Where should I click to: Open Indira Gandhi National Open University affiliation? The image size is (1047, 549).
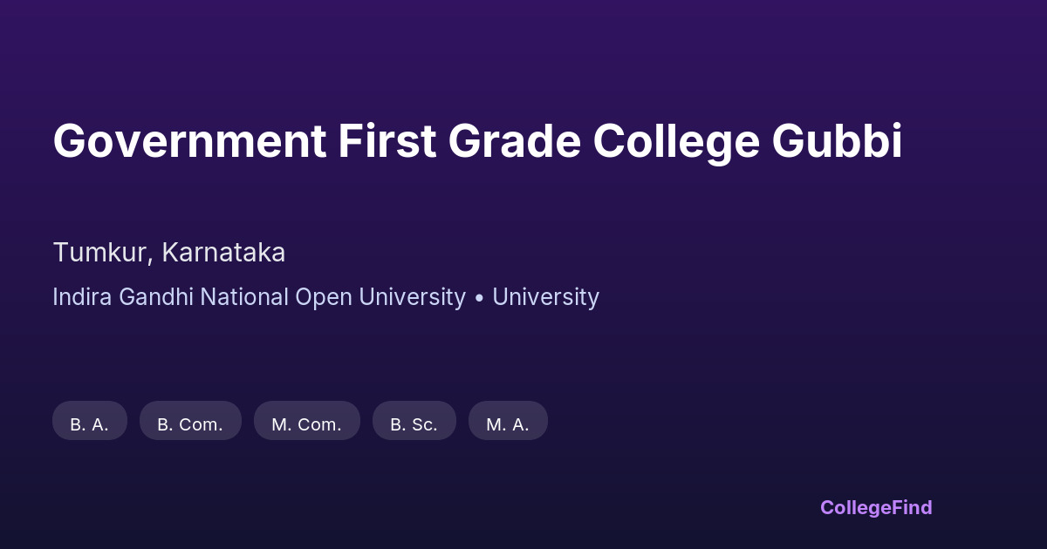259,297
